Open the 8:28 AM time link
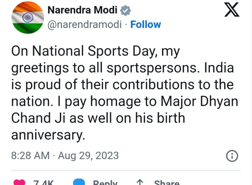Image resolution: width=252 pixels, height=185 pixels. click(30, 155)
